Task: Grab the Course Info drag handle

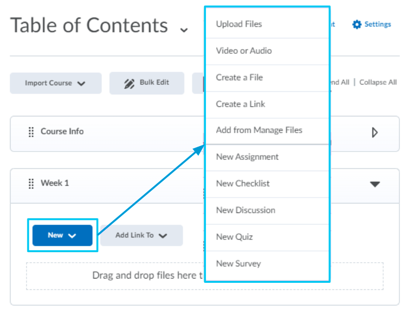Action: [x=31, y=132]
